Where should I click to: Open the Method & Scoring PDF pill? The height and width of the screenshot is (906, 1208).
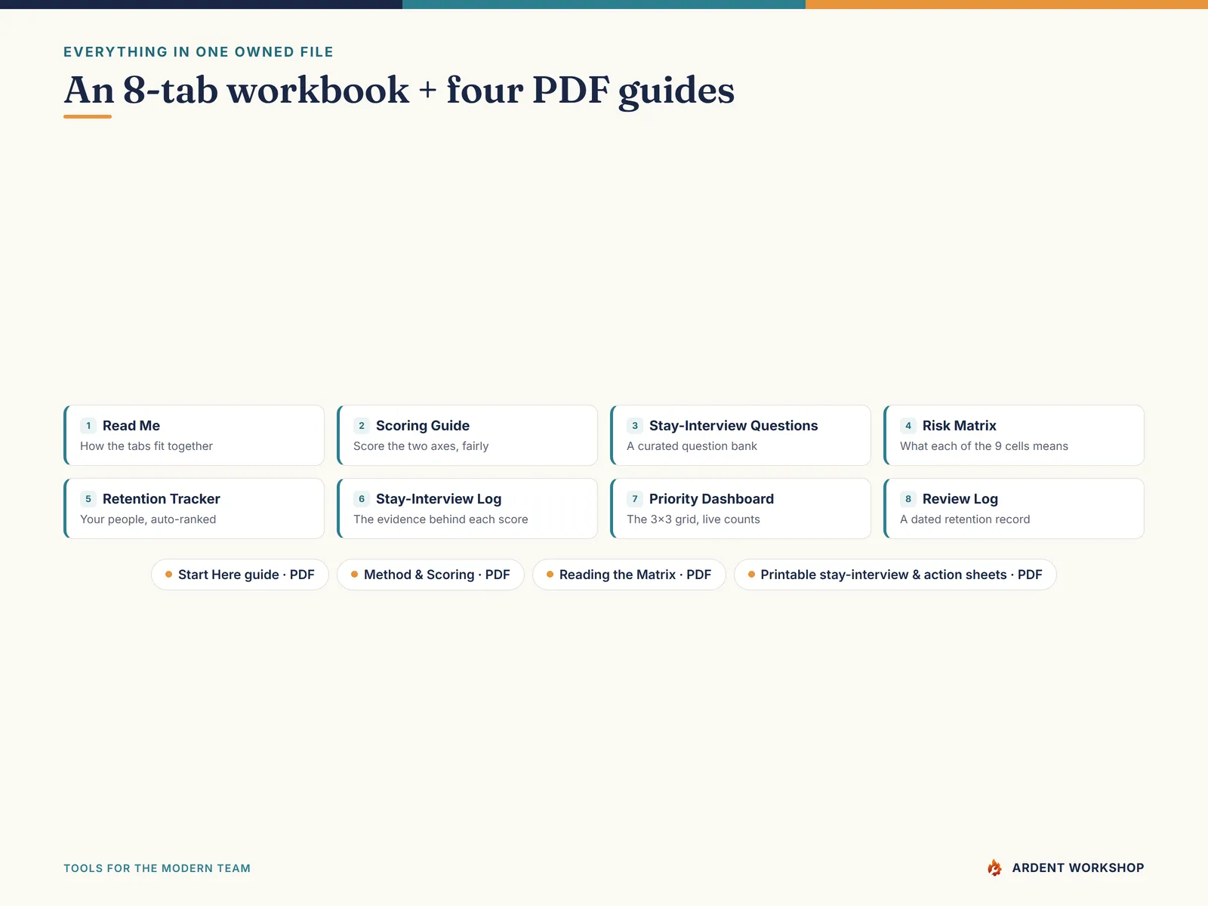point(430,575)
